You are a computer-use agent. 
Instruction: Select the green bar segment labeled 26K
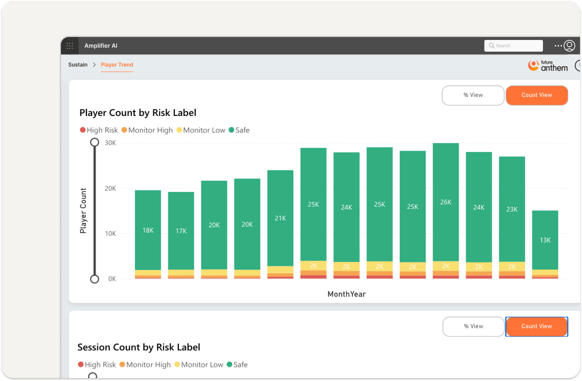pos(446,202)
